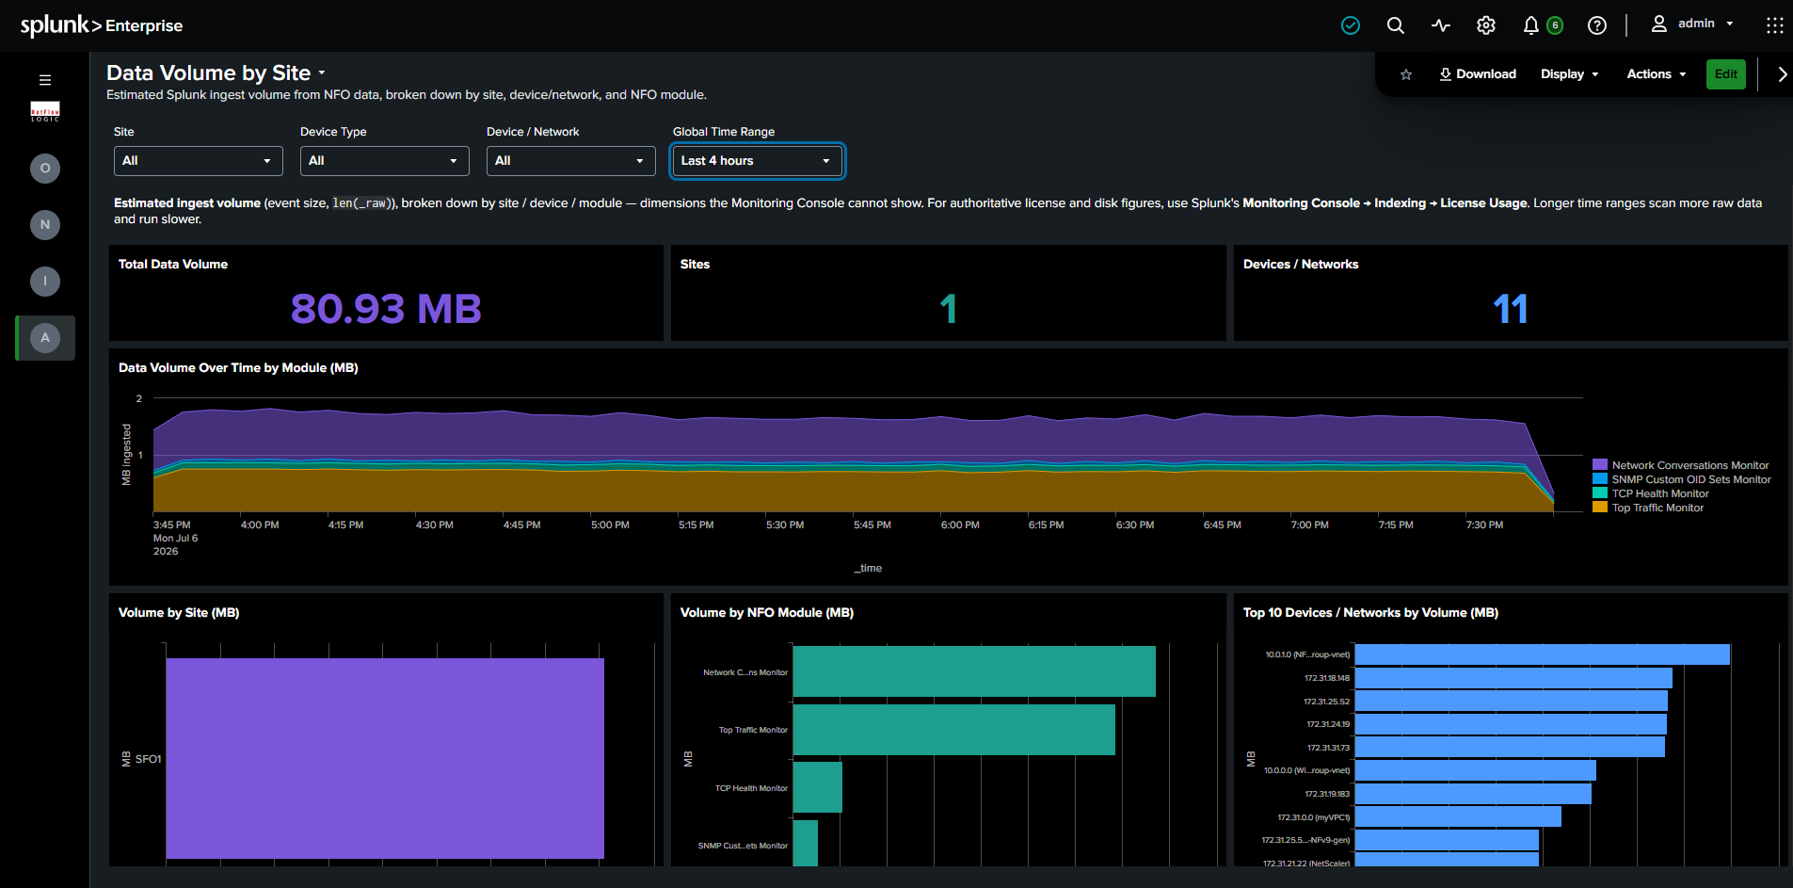Viewport: 1793px width, 888px height.
Task: Click the 10.0.0.0 (Wi...roup-vnet) bar
Action: pyautogui.click(x=1475, y=770)
